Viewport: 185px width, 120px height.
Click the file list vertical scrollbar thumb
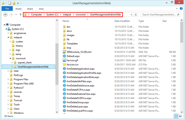182,32
